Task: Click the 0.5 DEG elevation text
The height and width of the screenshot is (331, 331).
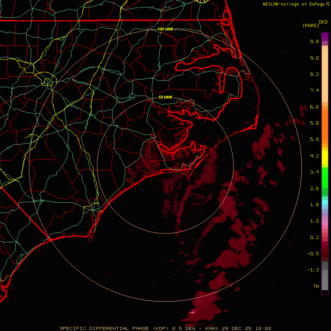Action: point(183,328)
